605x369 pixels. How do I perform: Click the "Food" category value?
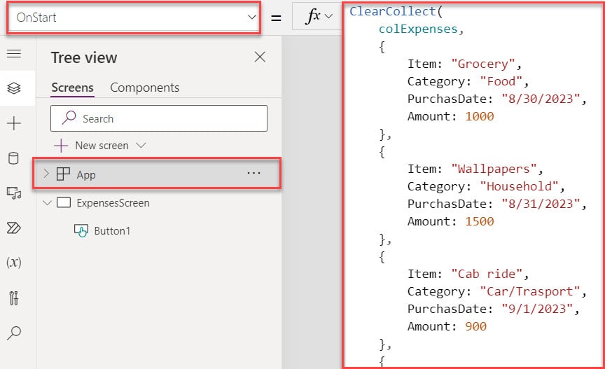tap(501, 81)
